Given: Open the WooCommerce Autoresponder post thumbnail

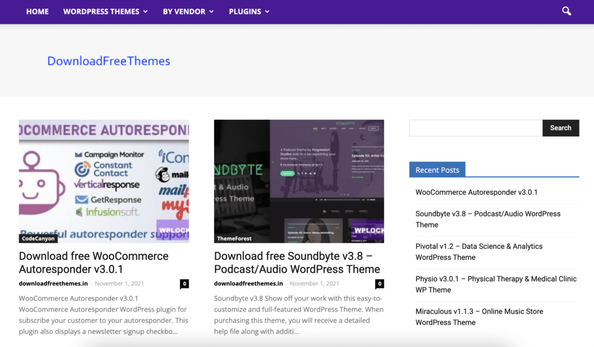Looking at the screenshot, I should pos(104,180).
